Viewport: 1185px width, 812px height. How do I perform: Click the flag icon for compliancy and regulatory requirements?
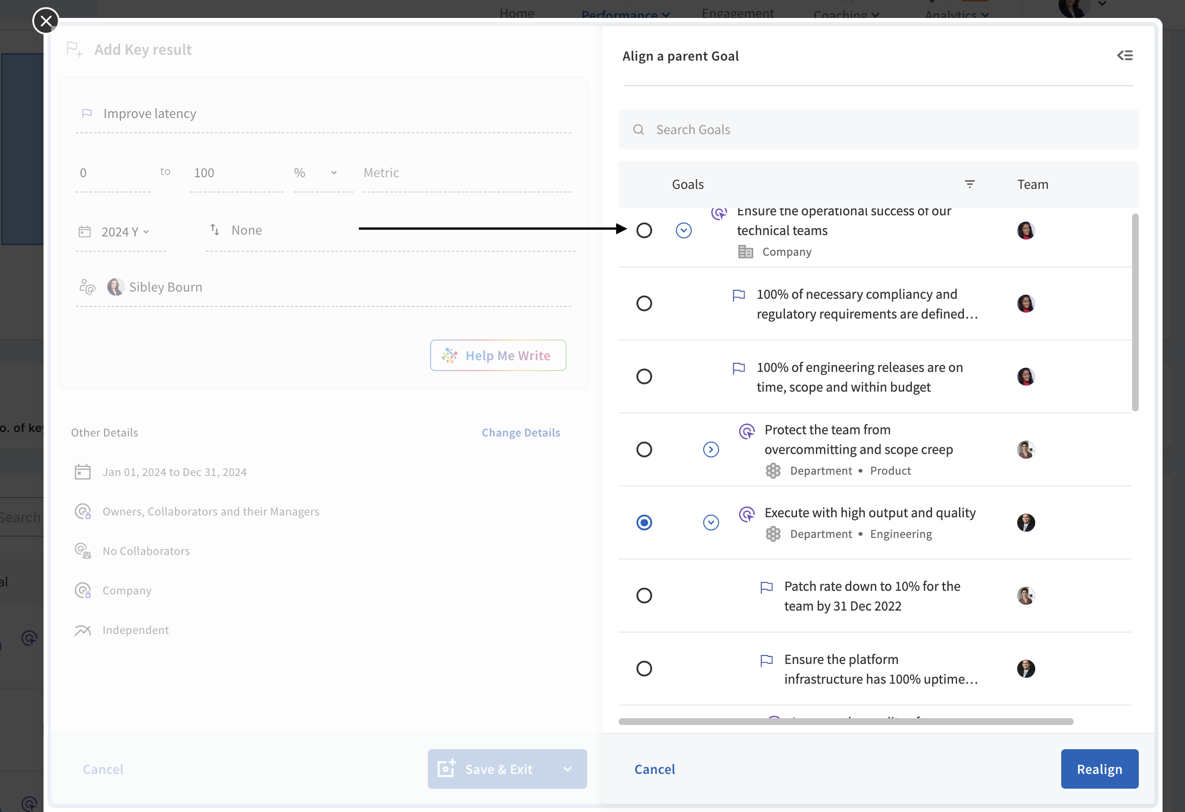(738, 295)
